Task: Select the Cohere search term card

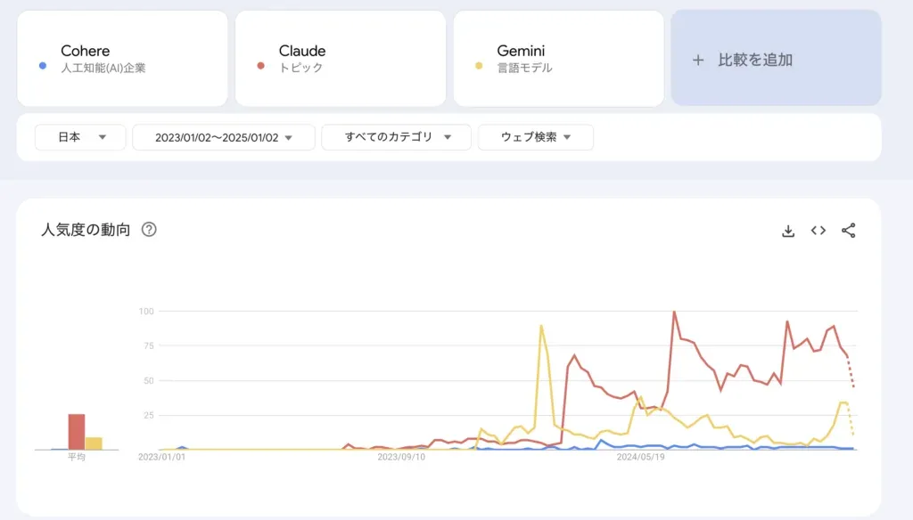Action: pyautogui.click(x=122, y=59)
